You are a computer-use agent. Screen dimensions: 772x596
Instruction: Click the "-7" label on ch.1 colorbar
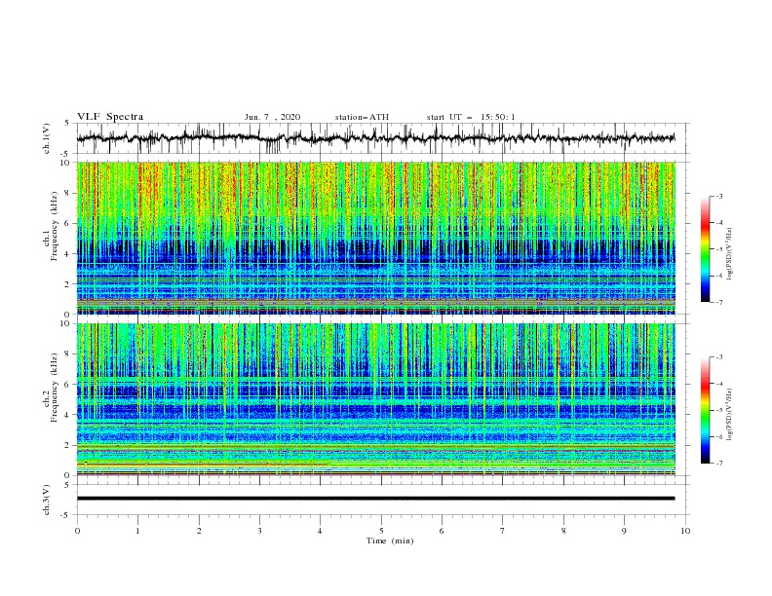tap(718, 302)
